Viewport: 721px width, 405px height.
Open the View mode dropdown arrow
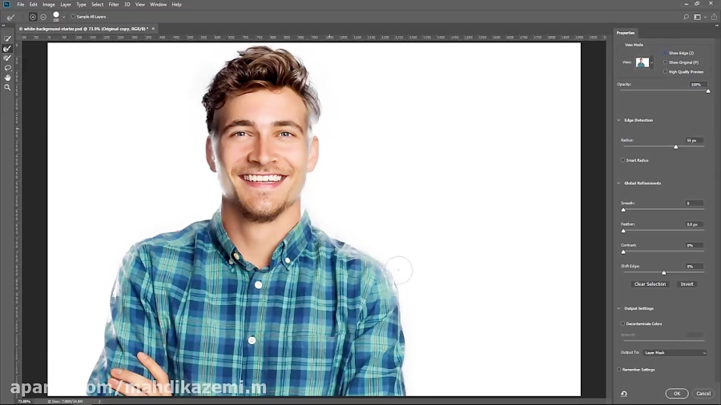click(651, 62)
